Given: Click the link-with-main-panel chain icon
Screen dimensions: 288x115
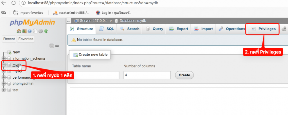Looking at the screenshot, I should pyautogui.click(x=57, y=46).
